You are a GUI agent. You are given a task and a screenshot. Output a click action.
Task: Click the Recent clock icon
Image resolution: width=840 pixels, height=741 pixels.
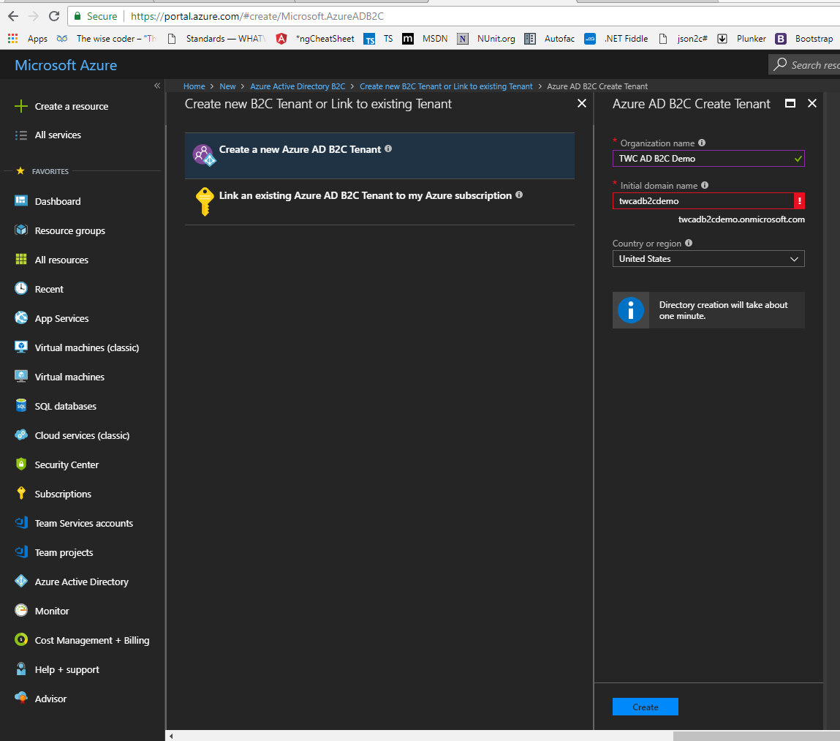(21, 288)
